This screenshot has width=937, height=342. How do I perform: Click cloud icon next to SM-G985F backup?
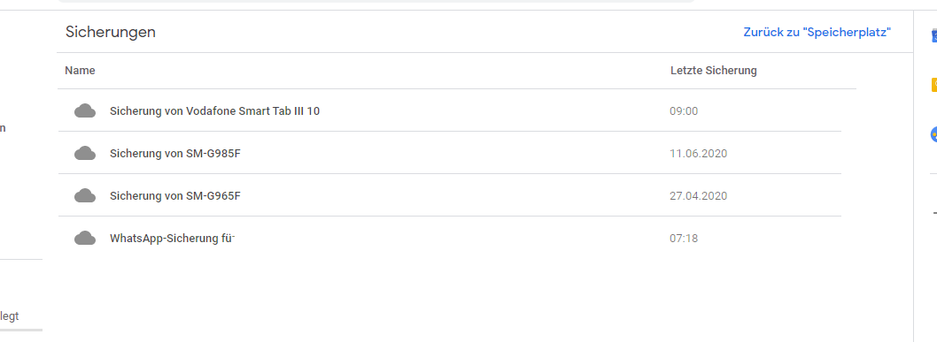(85, 153)
